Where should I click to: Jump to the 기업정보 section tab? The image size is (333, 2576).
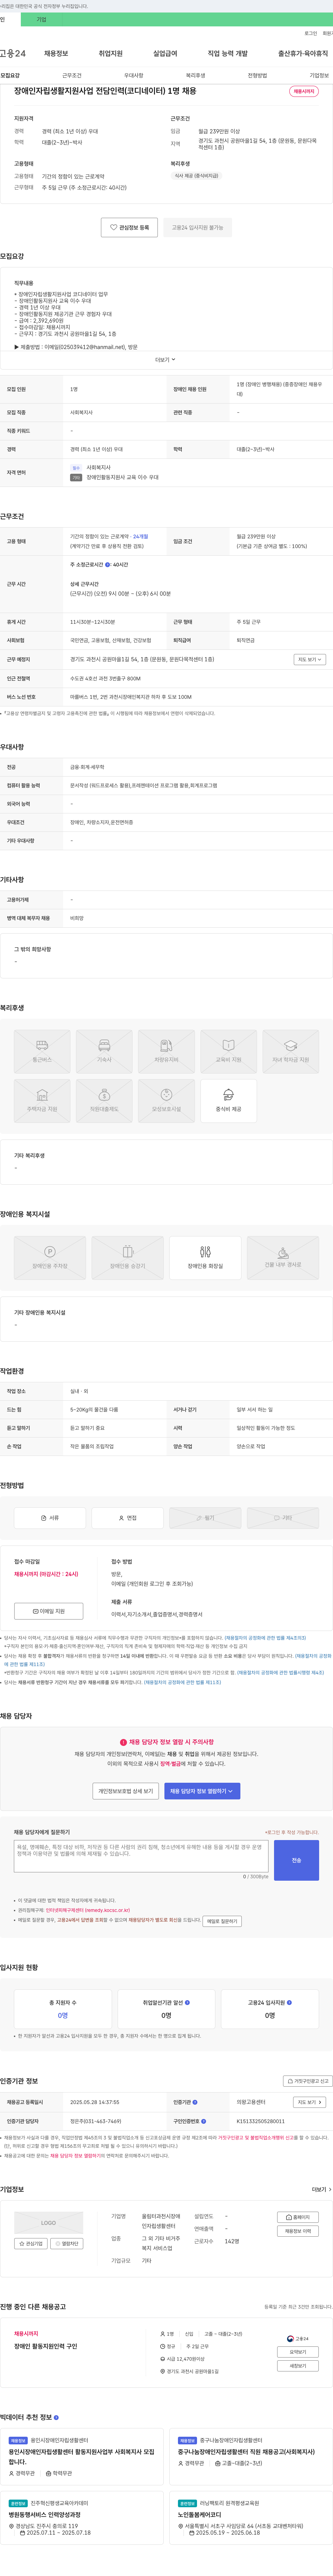pyautogui.click(x=319, y=75)
